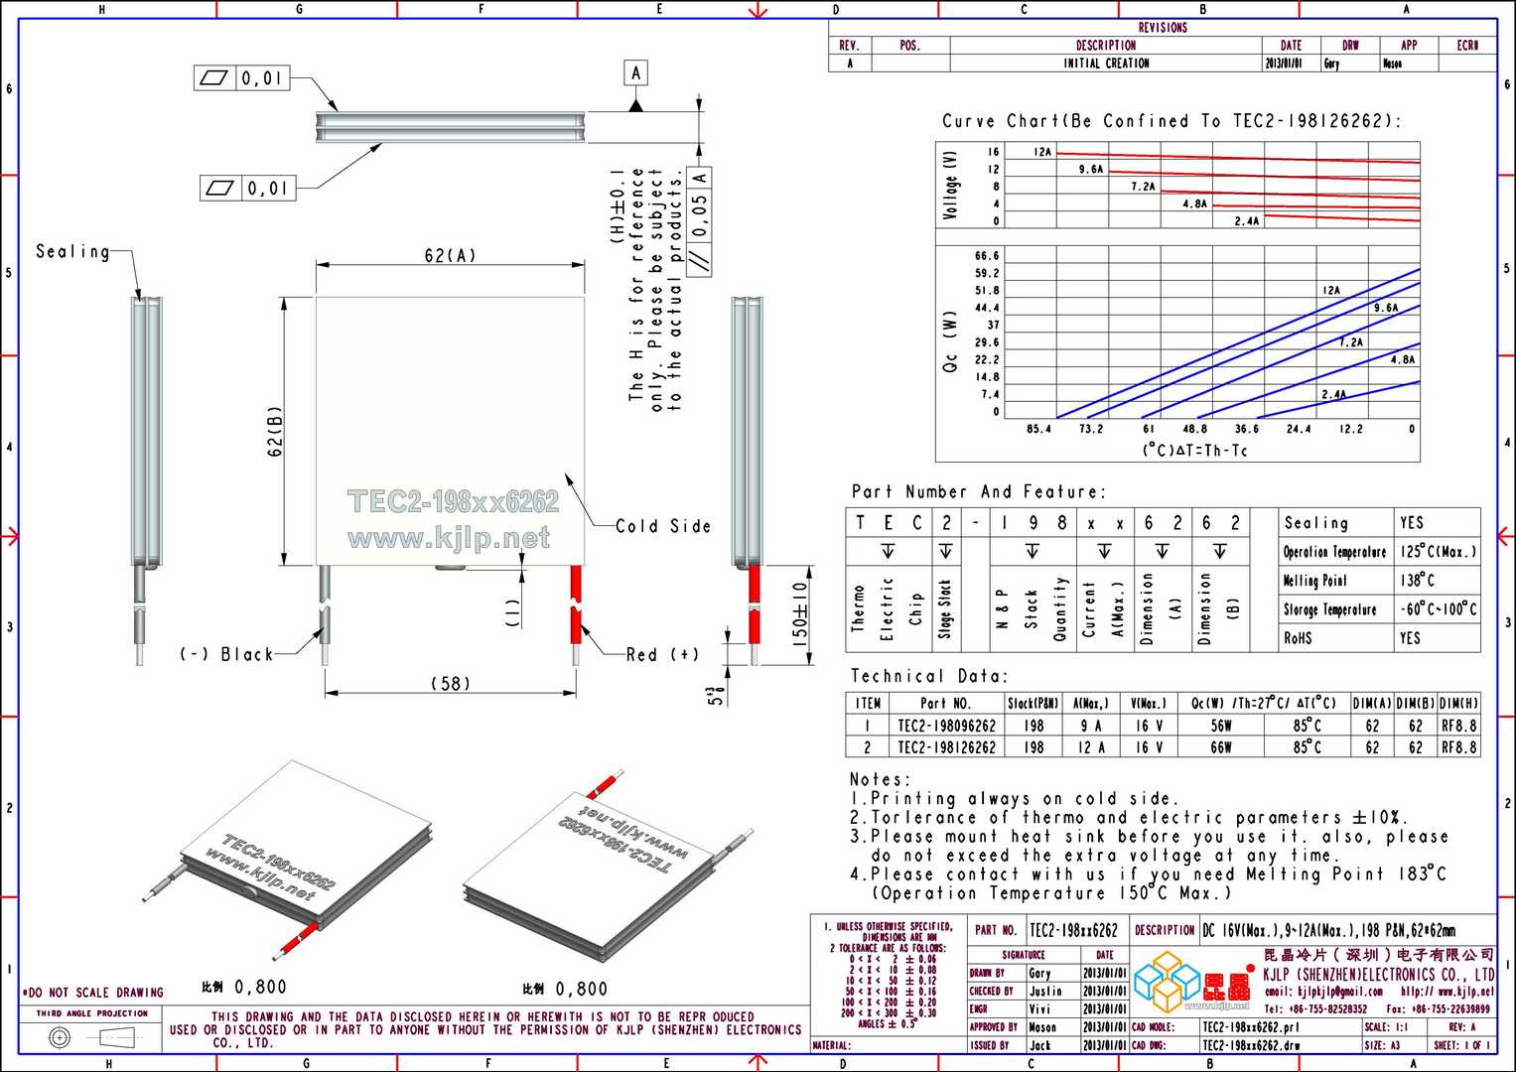Select Operation Temperature 125°C(Max.) value
The width and height of the screenshot is (1516, 1072).
(1438, 552)
